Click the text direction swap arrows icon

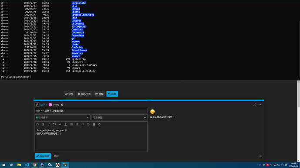83,124
